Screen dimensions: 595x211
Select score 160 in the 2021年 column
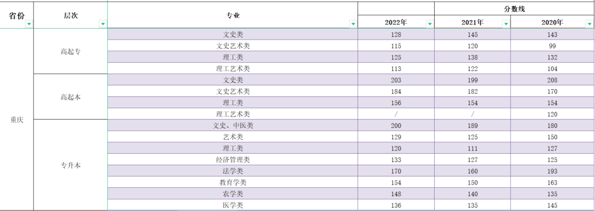[x=473, y=171]
